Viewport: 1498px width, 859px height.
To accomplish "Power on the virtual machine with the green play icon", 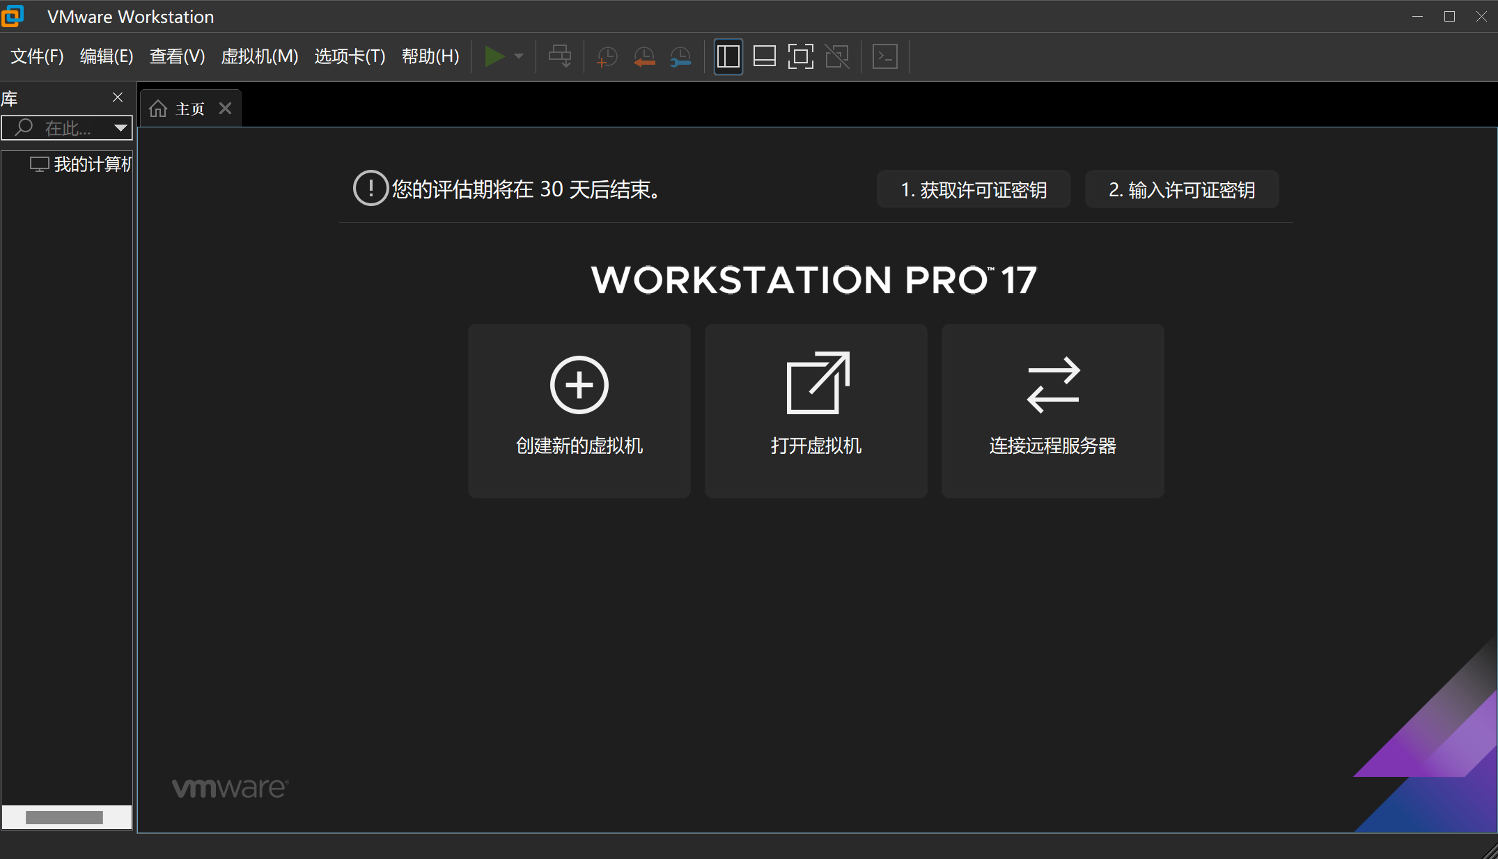I will click(x=494, y=56).
